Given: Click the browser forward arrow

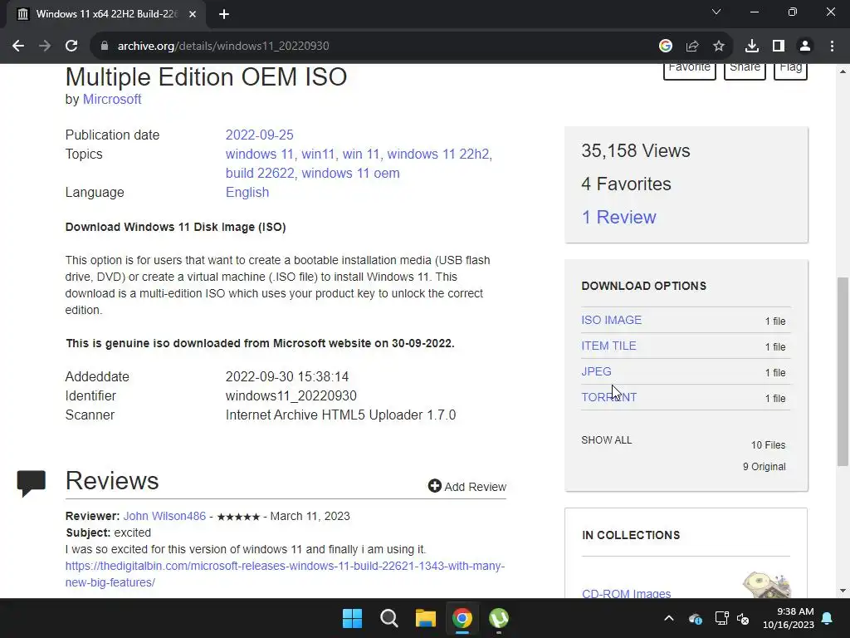Looking at the screenshot, I should point(45,46).
